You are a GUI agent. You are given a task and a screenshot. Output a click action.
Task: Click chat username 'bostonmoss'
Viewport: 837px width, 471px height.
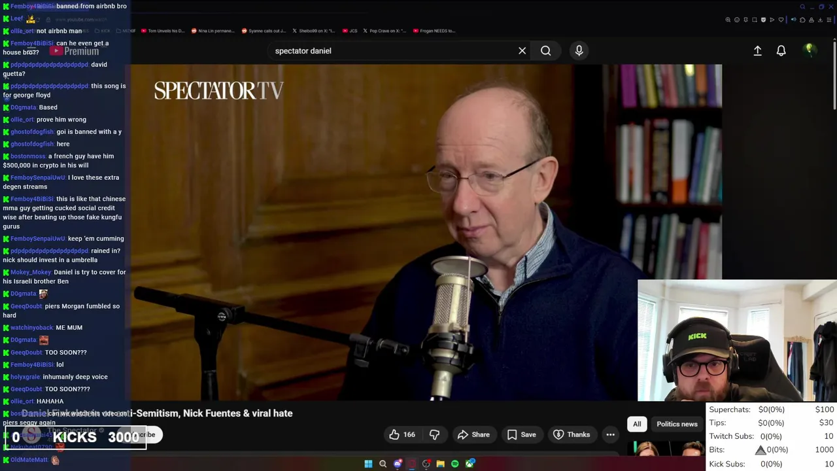point(28,156)
